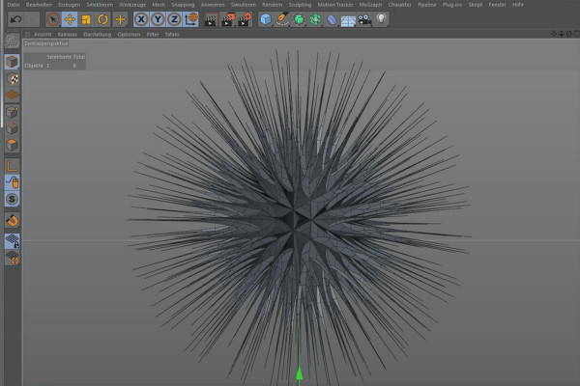
Task: Select the Move tool
Action: click(70, 19)
